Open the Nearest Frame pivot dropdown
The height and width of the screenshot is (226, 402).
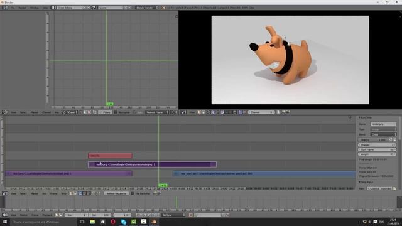[158, 112]
